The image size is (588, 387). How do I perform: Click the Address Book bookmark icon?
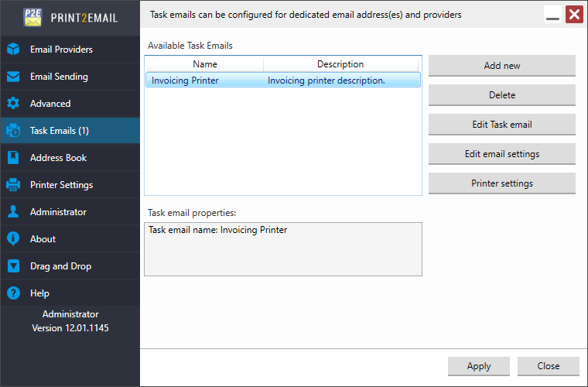coord(13,157)
